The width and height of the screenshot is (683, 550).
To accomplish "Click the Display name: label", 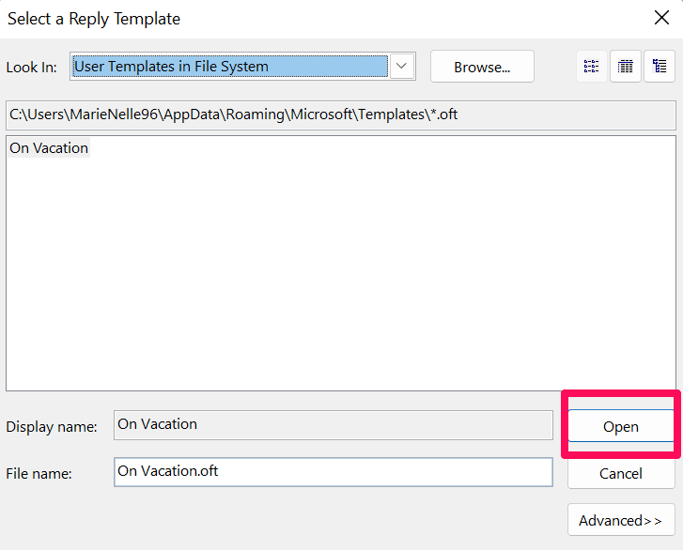I will coord(52,426).
